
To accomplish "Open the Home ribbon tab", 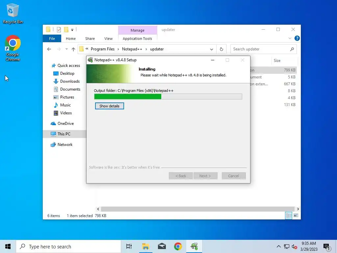I will point(71,39).
